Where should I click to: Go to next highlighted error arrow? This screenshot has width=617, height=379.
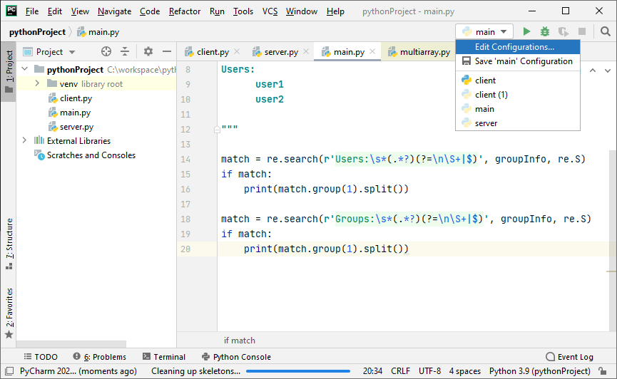(608, 71)
